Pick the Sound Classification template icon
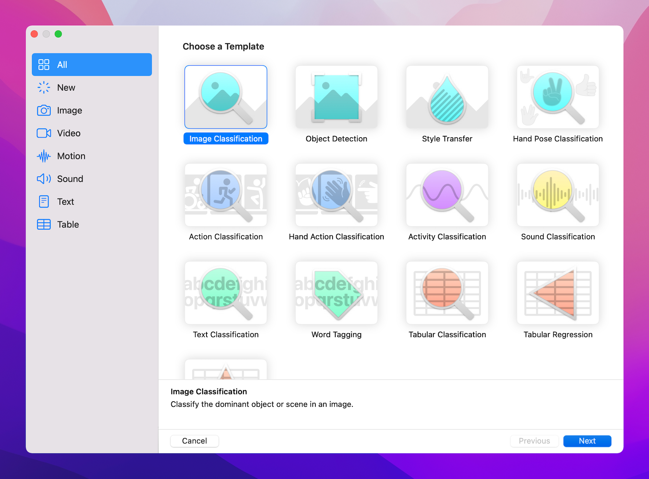 point(558,195)
